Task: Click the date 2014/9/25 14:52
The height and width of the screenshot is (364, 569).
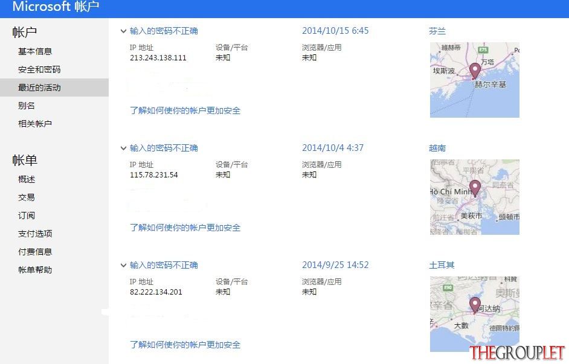Action: [x=335, y=265]
